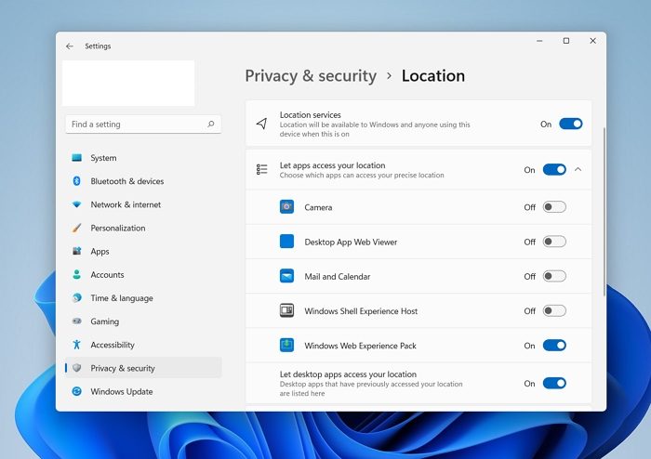Click the Accessibility figure icon
Screen dimensions: 651x459
77,345
